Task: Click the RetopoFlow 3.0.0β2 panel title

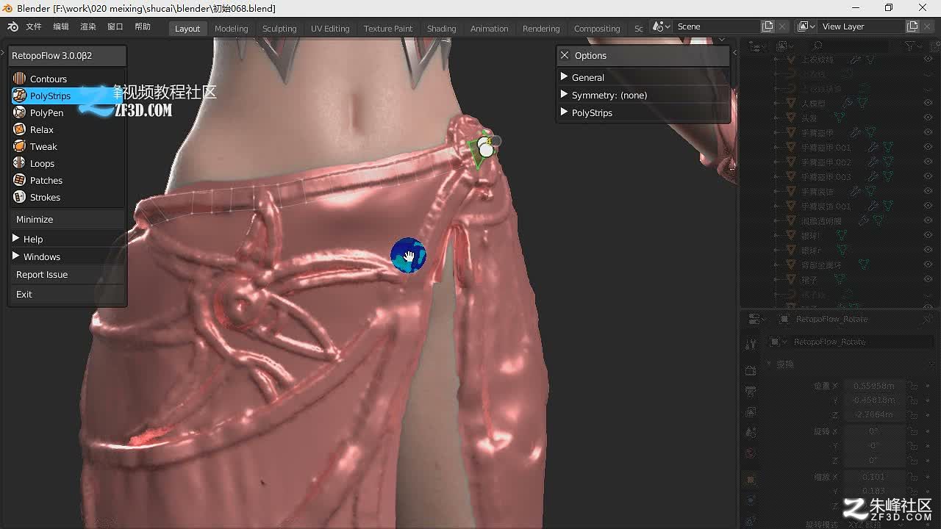Action: tap(67, 55)
